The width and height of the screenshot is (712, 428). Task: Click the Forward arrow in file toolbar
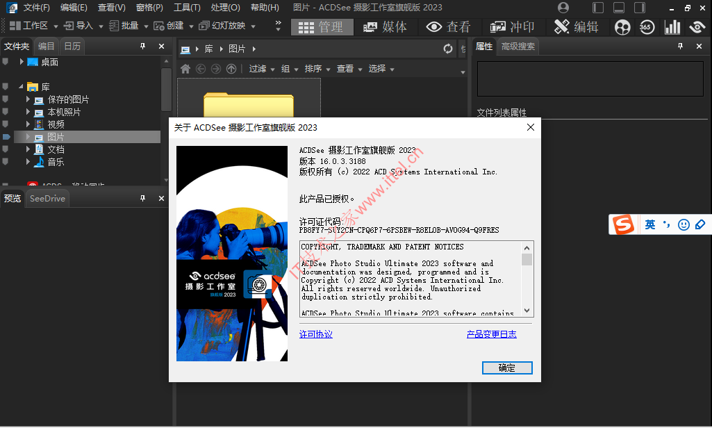coord(216,69)
